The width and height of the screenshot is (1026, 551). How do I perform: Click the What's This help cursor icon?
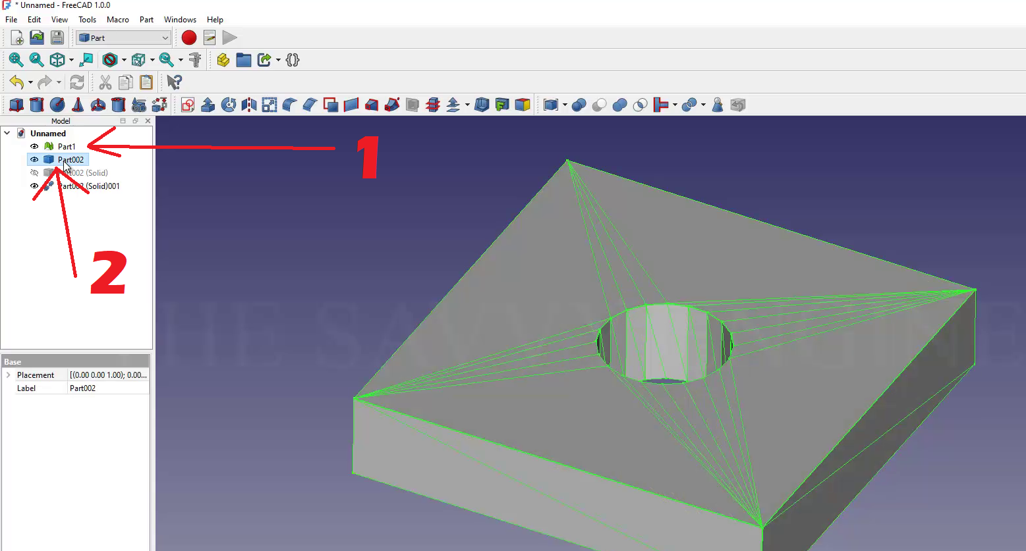pyautogui.click(x=174, y=82)
